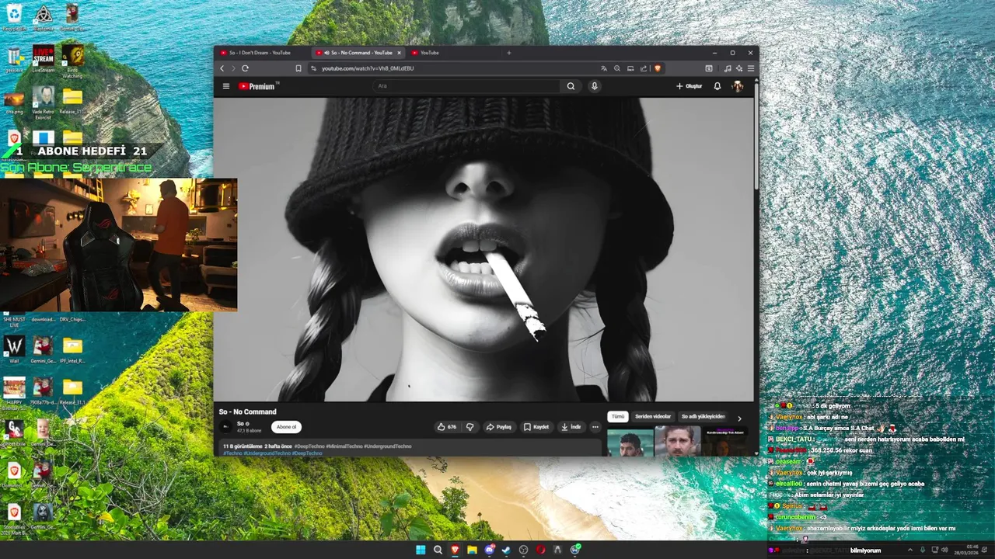Click the #MinimalTechno hashtag link
995x559 pixels.
click(344, 446)
